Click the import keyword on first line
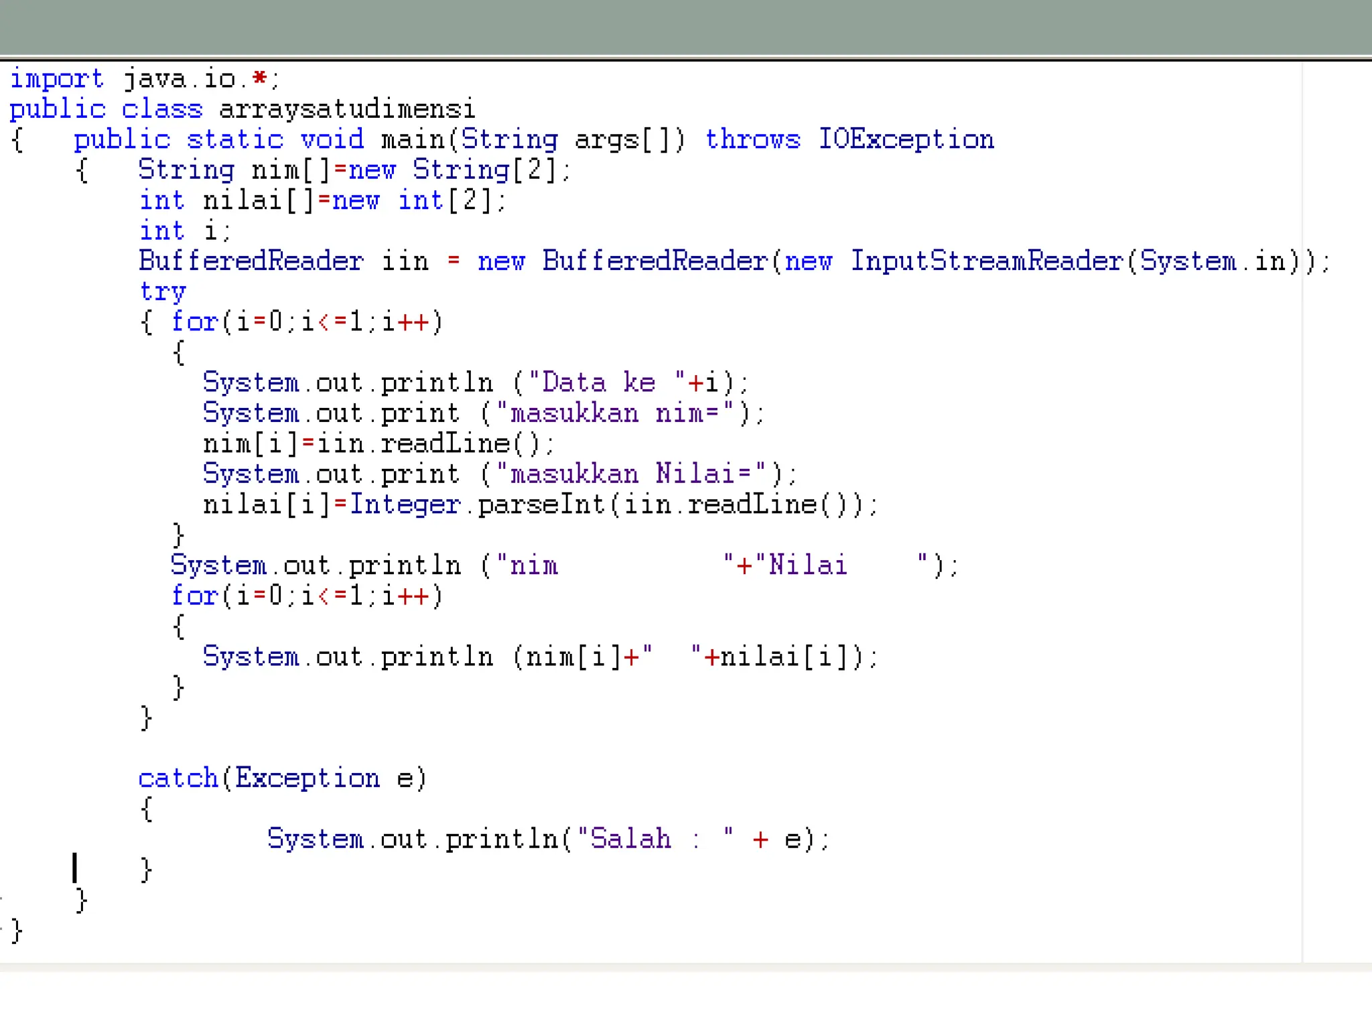Viewport: 1372px width, 1029px height. click(57, 79)
